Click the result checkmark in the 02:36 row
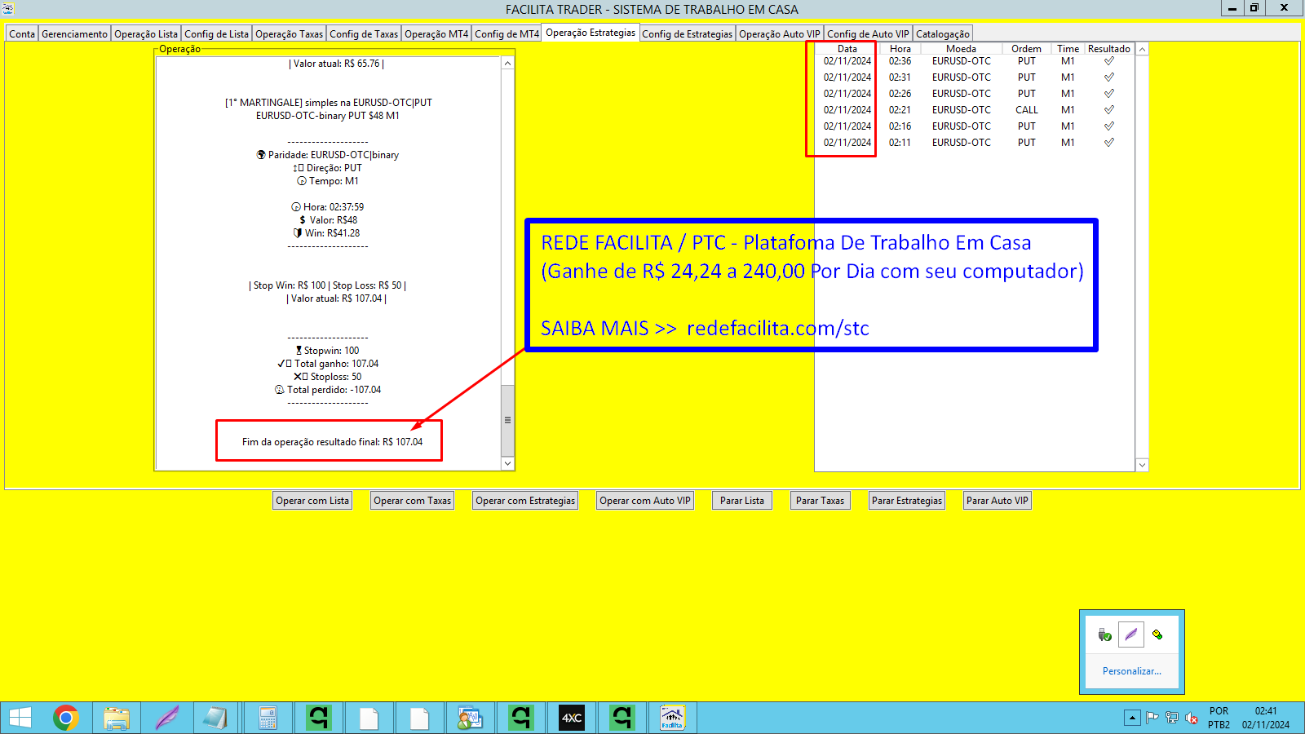1305x734 pixels. point(1109,61)
